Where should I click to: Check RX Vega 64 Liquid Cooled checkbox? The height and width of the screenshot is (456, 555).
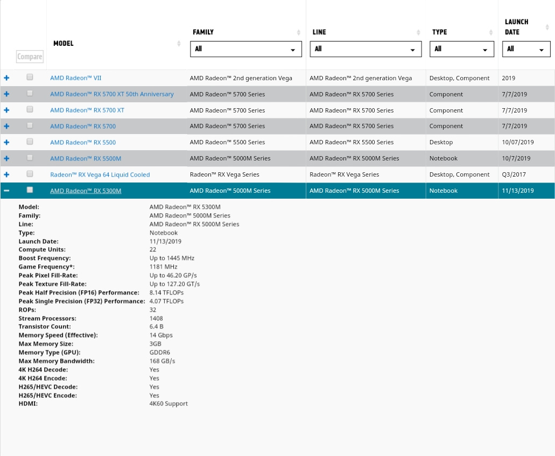pos(30,173)
